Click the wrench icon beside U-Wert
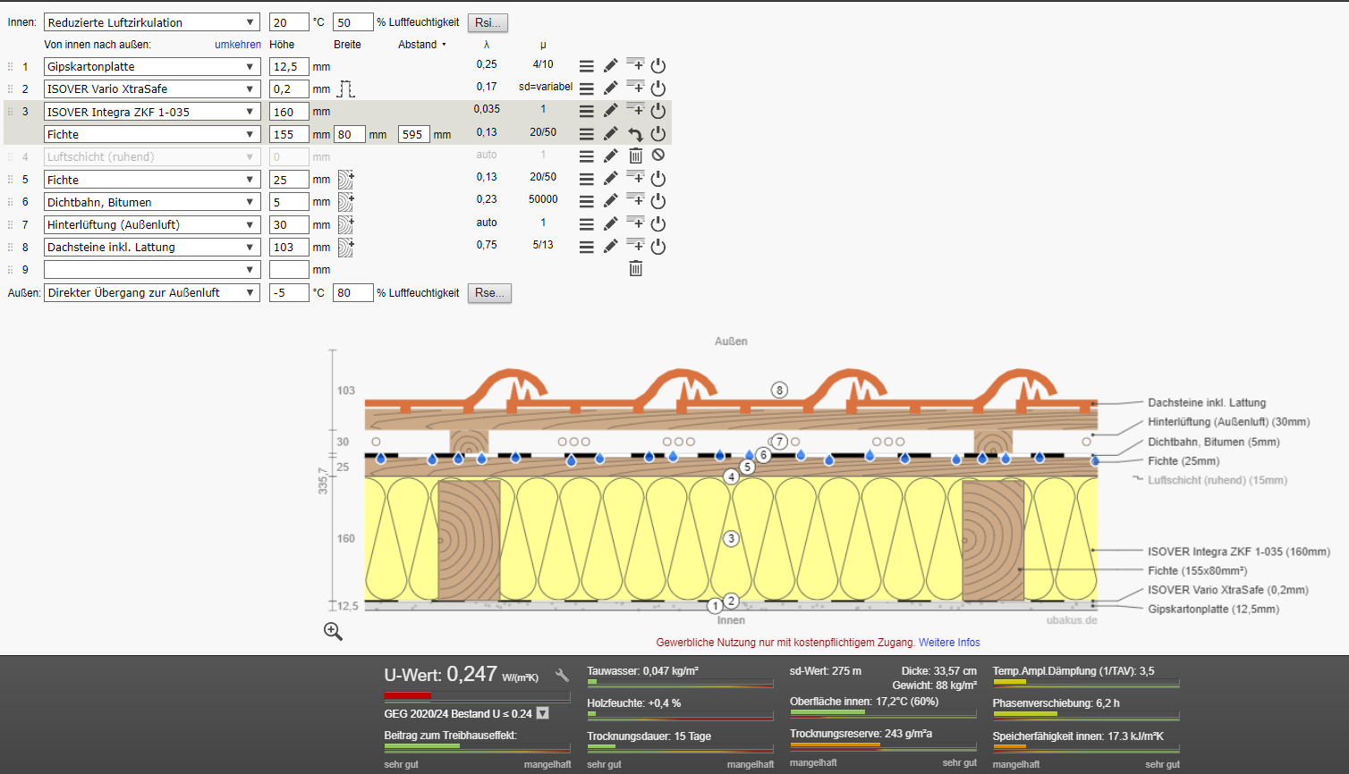 (562, 676)
